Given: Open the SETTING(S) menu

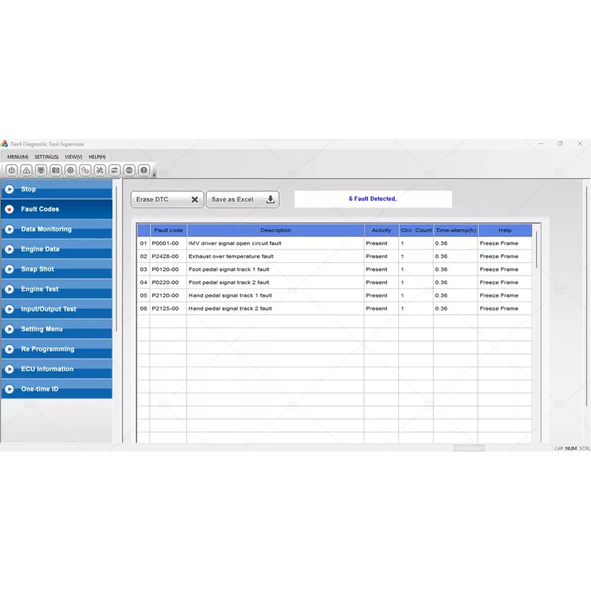Looking at the screenshot, I should click(x=46, y=157).
